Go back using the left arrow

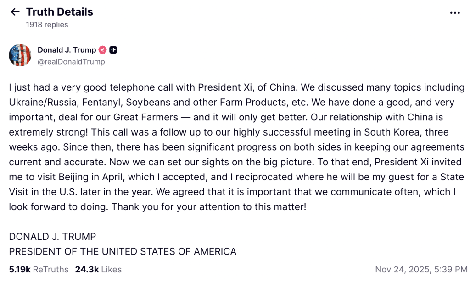(15, 12)
